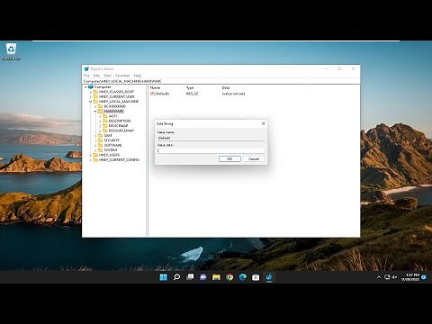
Task: Click OK in the Edit String dialog
Action: (229, 158)
